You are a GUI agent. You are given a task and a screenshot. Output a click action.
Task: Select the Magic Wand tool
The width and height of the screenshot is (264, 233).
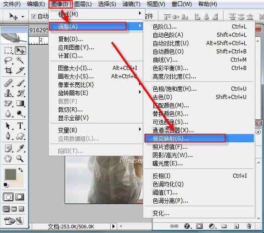[x=20, y=60]
